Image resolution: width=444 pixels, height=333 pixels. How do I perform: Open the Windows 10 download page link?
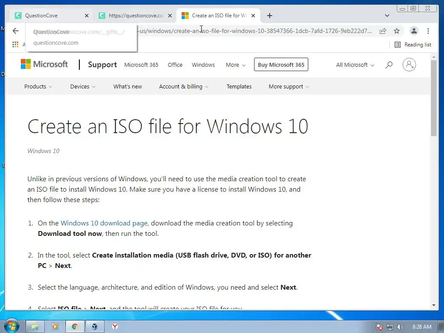click(x=104, y=223)
